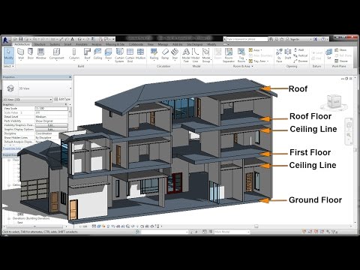This screenshot has height=270, width=360.
Task: Open the Component tool
Action: 56,54
